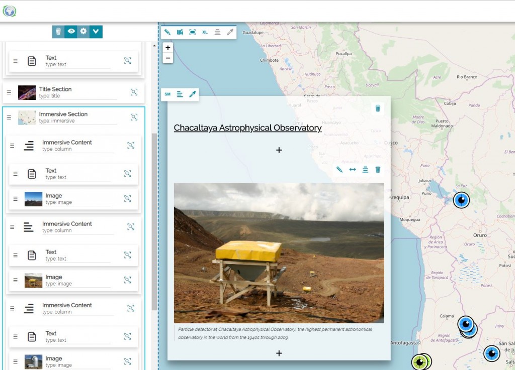Click the green eye marker near Antofagasta
This screenshot has width=515, height=370.
[x=420, y=362]
